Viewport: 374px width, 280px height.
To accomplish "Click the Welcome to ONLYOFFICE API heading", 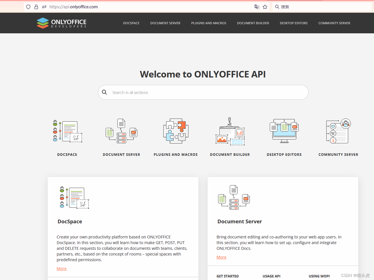I will click(x=203, y=74).
